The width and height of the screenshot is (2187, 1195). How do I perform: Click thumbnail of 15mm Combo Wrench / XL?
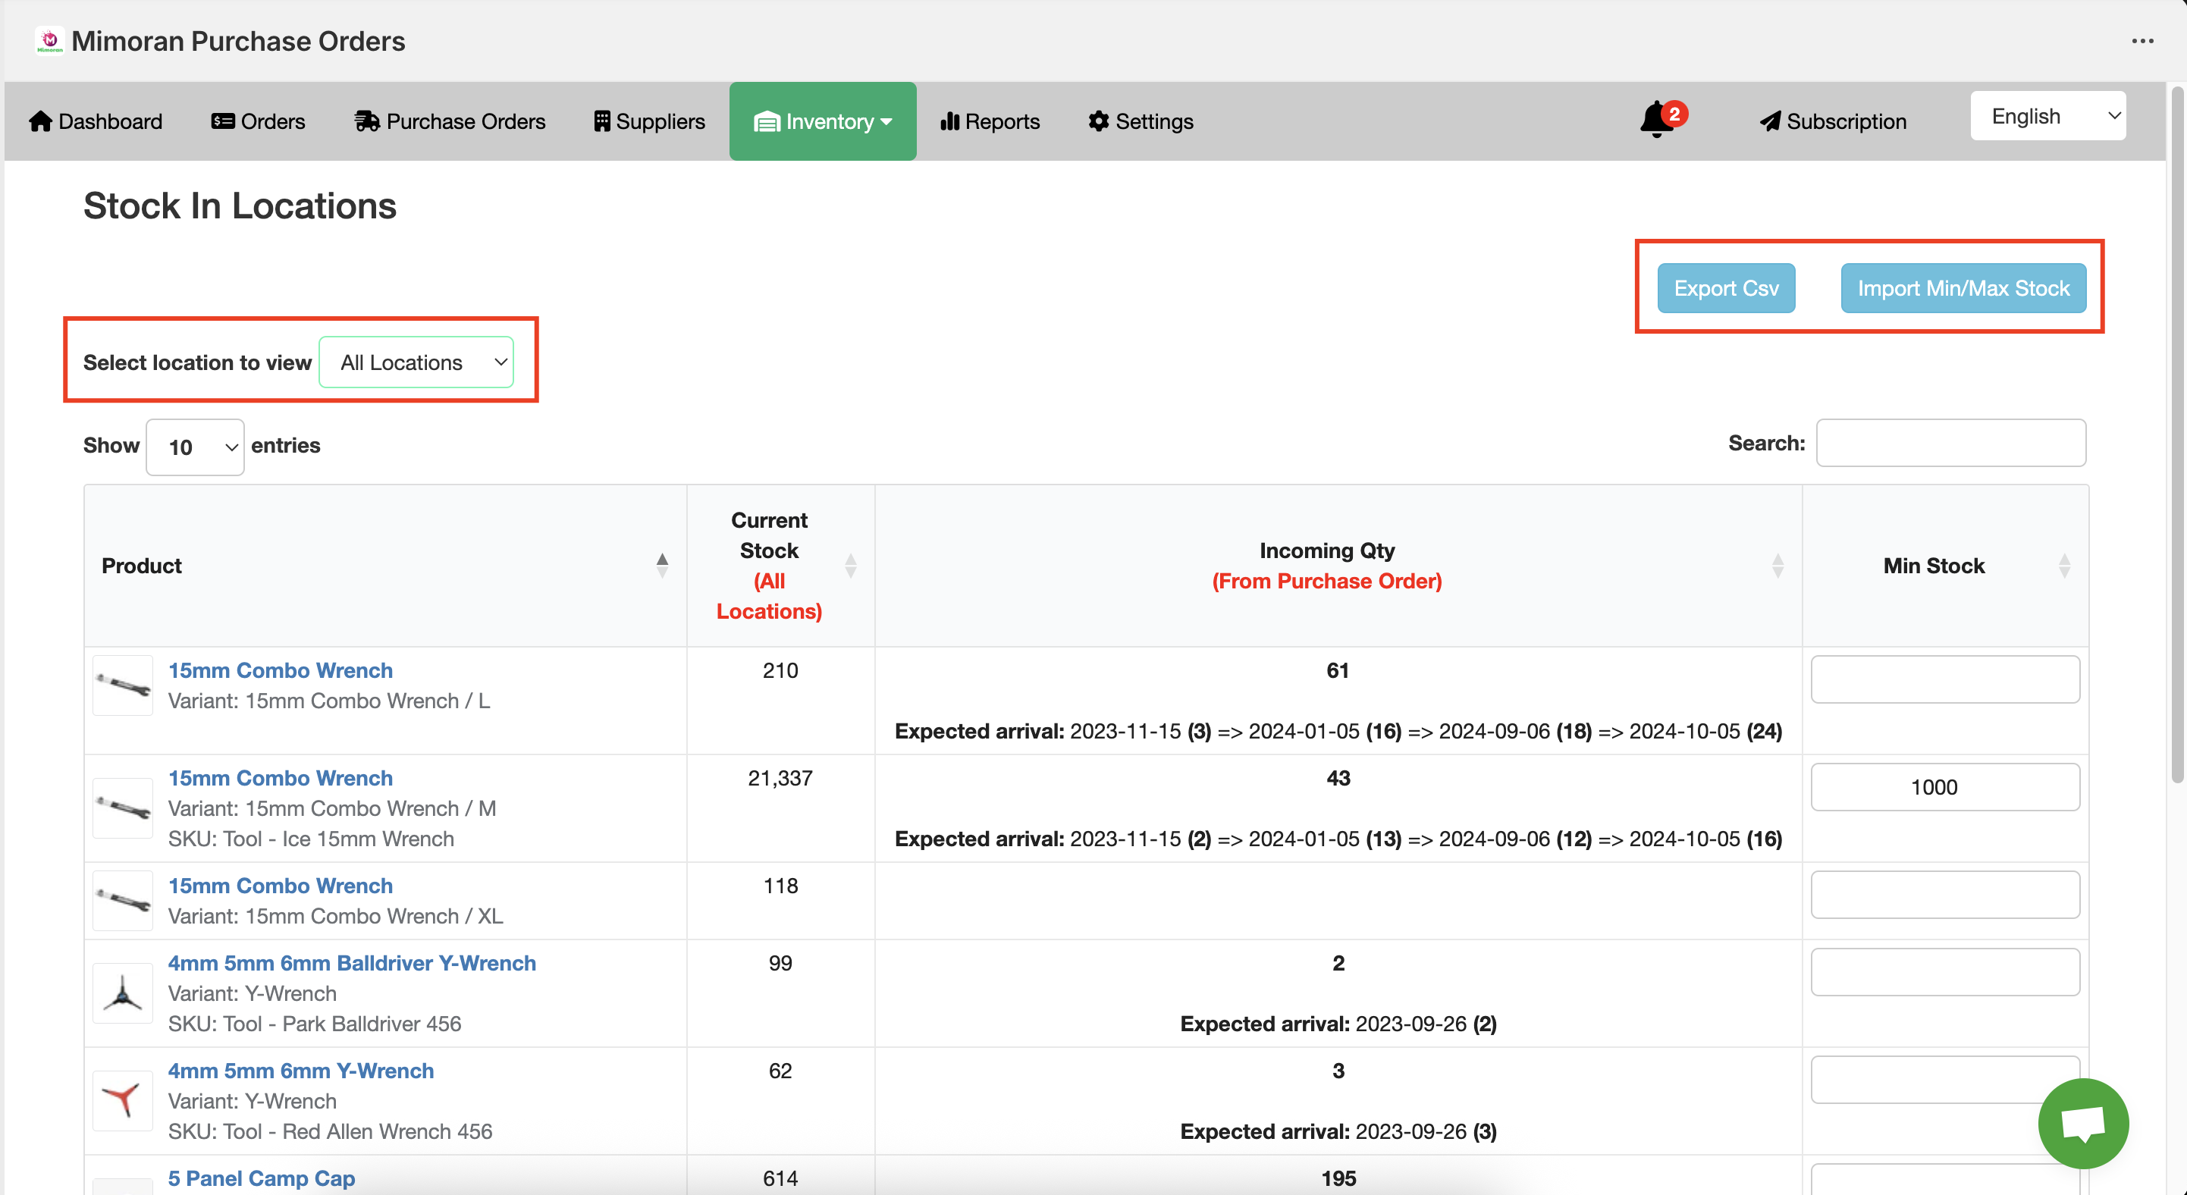(x=122, y=899)
